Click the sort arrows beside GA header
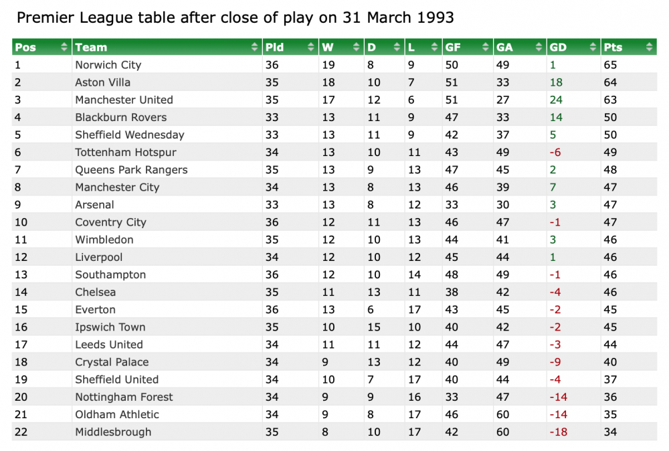 539,47
